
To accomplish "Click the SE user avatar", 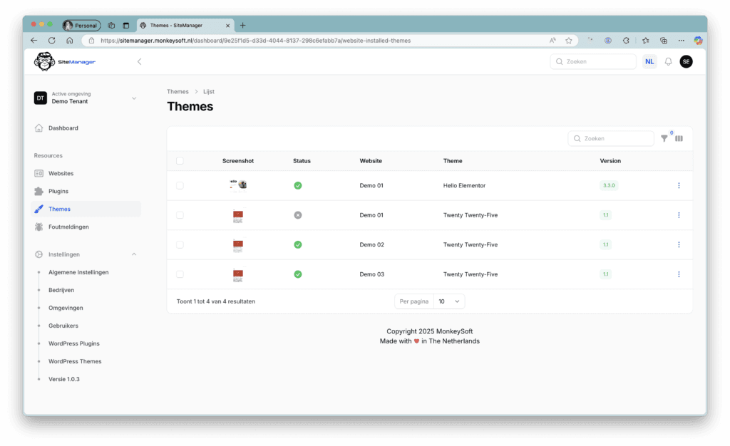I will tap(686, 62).
